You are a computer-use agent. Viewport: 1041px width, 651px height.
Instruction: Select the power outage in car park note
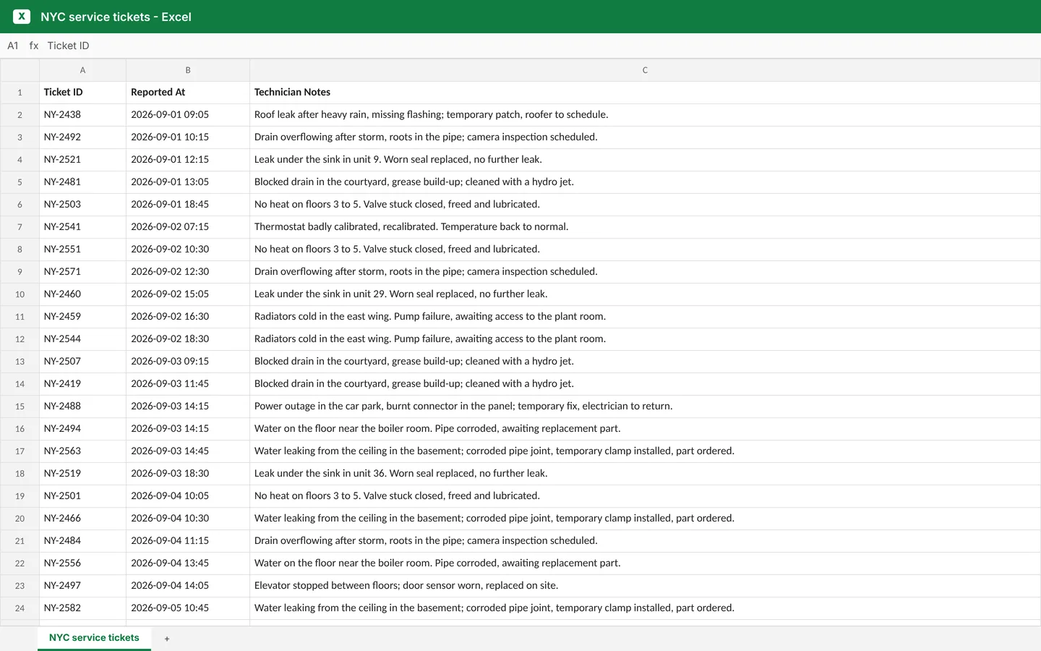tap(645, 407)
